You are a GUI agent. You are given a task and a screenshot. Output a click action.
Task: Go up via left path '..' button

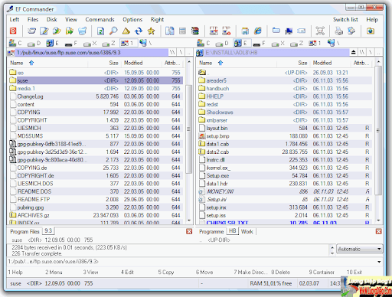[189, 53]
